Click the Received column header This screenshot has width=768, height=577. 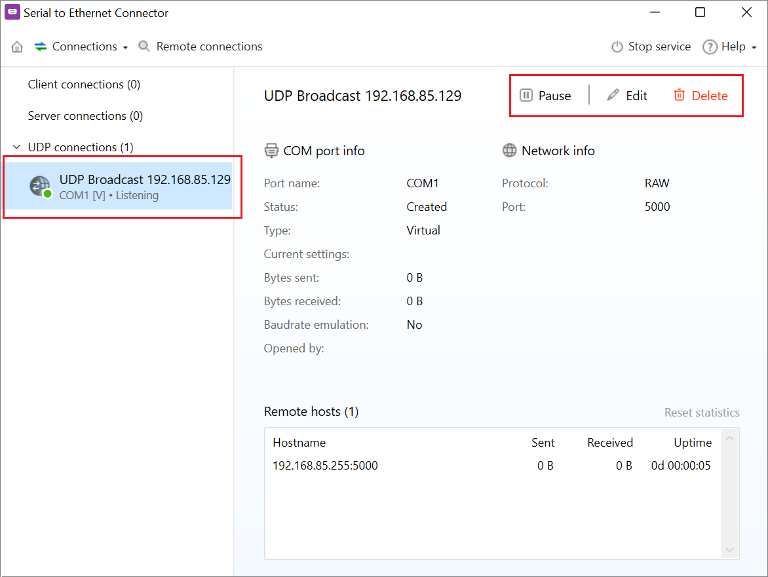pos(610,443)
